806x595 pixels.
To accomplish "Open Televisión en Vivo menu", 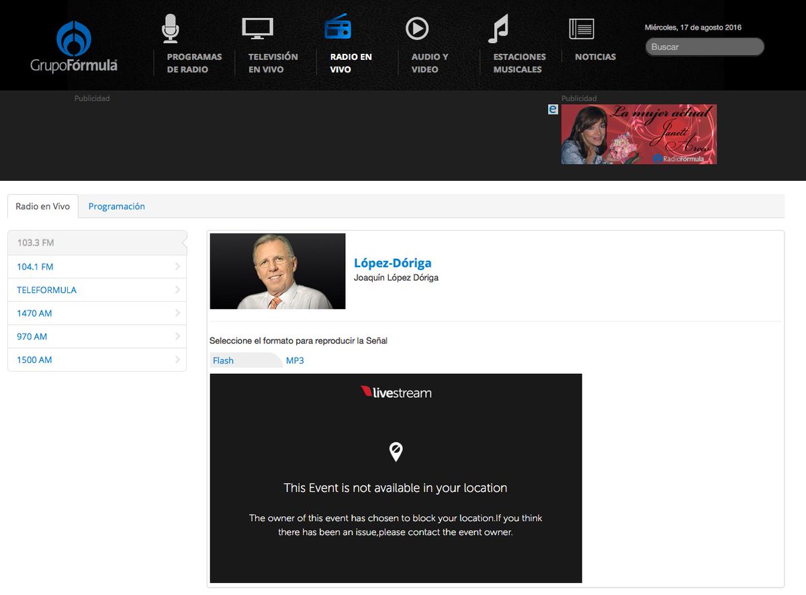I will 273,63.
